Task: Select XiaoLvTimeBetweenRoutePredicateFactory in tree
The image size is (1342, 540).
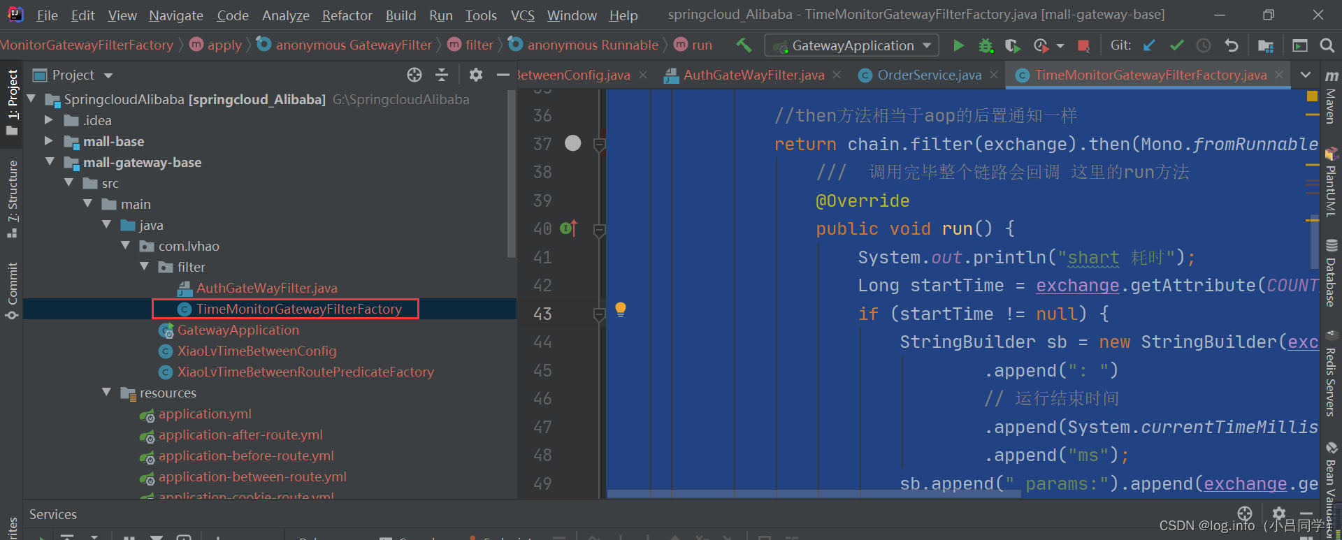Action: coord(305,372)
